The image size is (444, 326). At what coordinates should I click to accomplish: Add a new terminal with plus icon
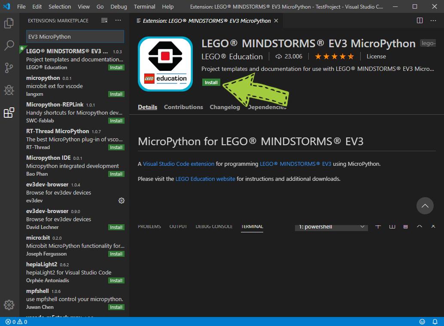coord(378,226)
